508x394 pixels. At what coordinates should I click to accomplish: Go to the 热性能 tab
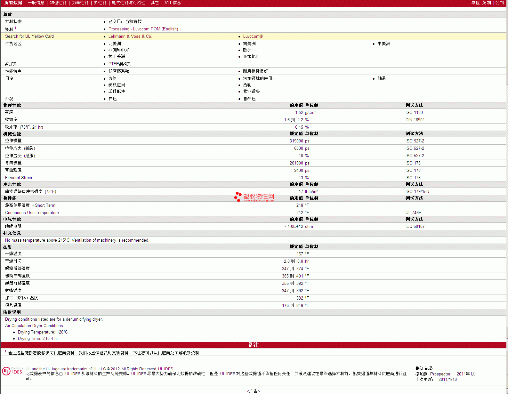pyautogui.click(x=100, y=3)
